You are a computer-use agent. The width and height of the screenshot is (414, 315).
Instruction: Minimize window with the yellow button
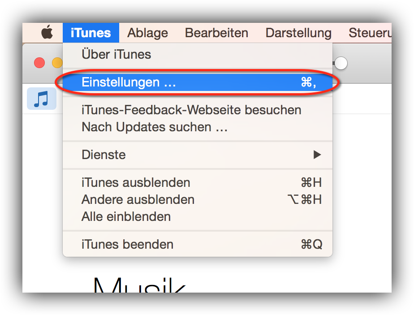(57, 63)
